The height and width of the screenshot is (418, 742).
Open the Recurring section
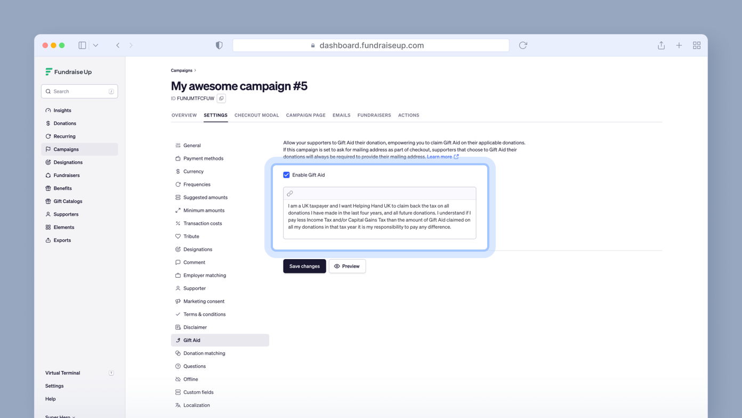[64, 136]
